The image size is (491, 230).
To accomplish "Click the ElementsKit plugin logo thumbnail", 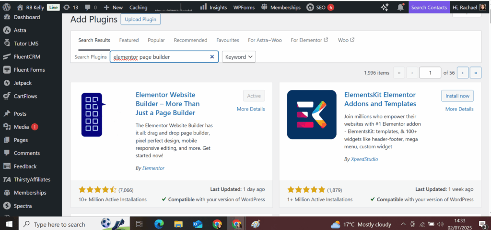I will click(x=312, y=115).
